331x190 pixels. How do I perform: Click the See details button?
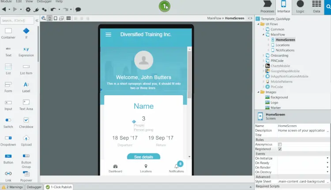tap(143, 156)
